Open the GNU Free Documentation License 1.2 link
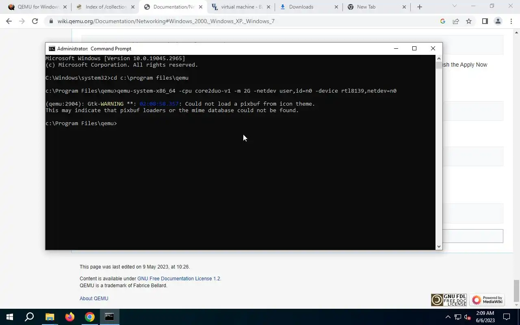The width and height of the screenshot is (520, 325). [x=179, y=278]
